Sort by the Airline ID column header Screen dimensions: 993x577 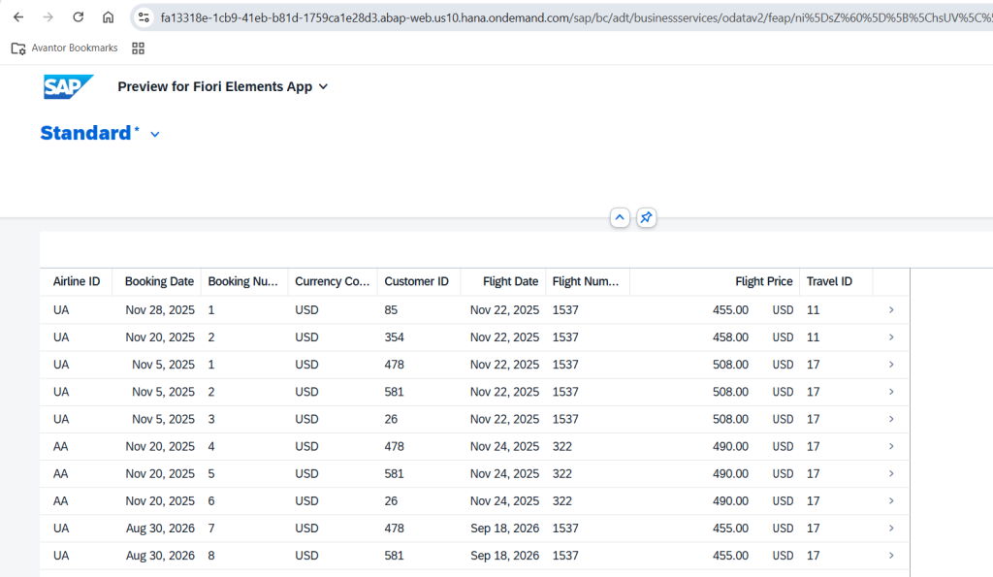point(77,282)
